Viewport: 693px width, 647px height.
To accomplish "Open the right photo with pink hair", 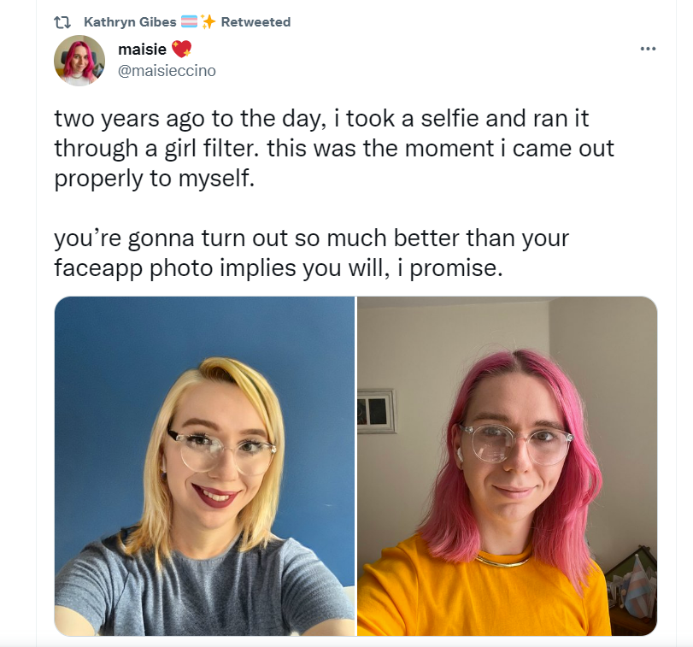I will [507, 467].
